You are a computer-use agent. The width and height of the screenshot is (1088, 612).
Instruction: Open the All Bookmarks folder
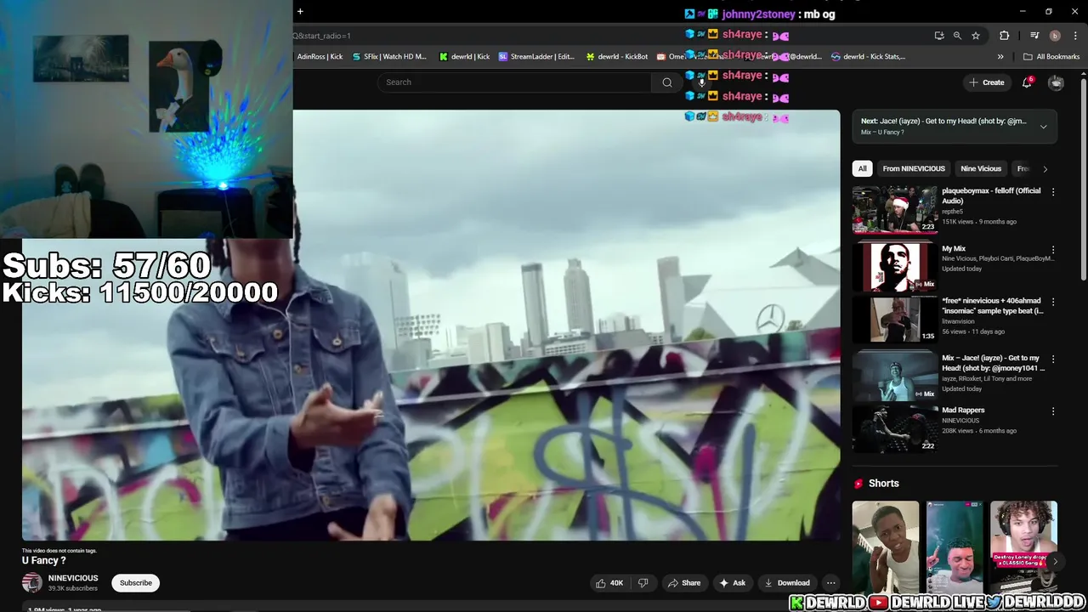pos(1051,57)
